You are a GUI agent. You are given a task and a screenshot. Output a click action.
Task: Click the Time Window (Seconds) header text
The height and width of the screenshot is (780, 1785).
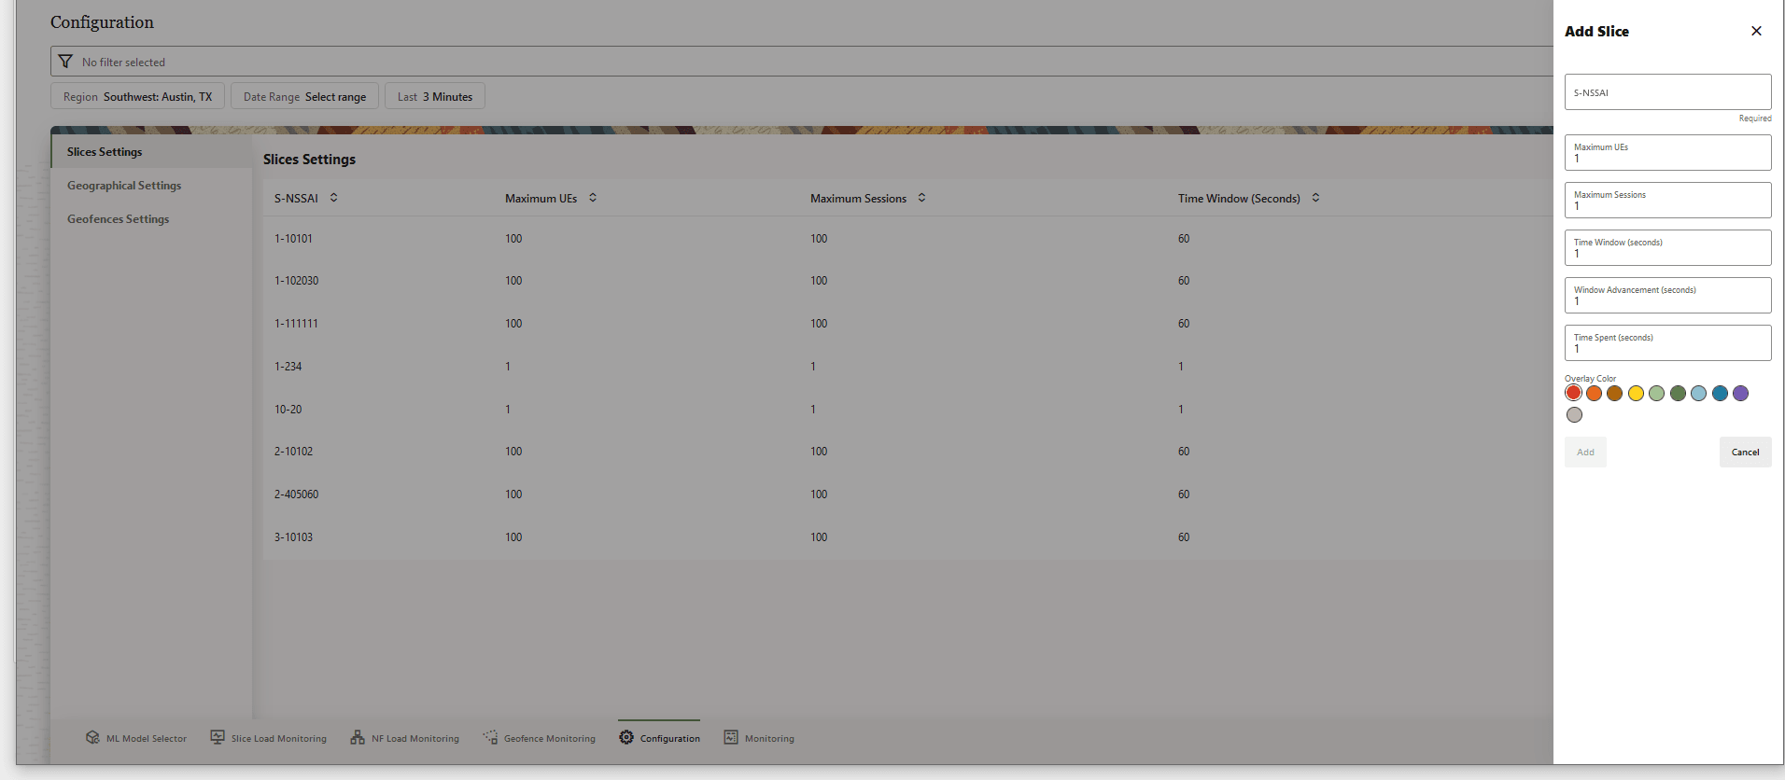pos(1239,199)
